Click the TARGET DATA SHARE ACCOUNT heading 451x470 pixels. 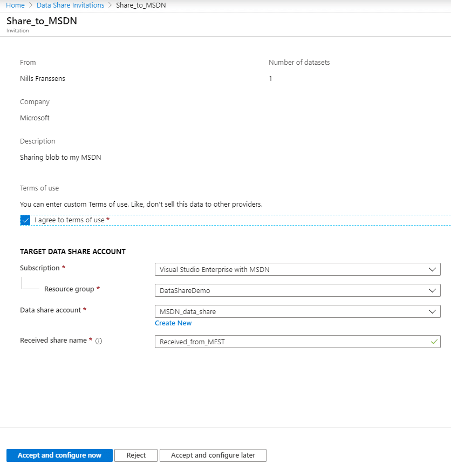tap(73, 251)
